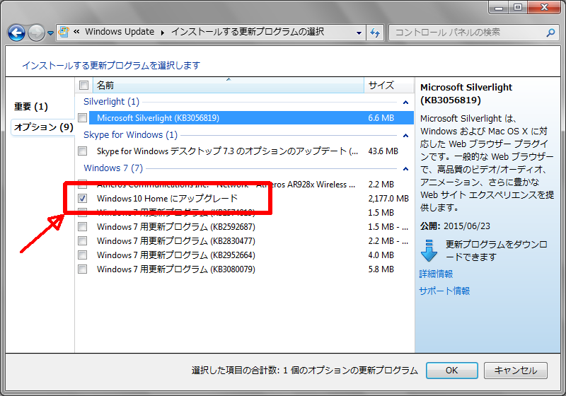
Task: Click the 43.6 MB size value
Action: [383, 151]
